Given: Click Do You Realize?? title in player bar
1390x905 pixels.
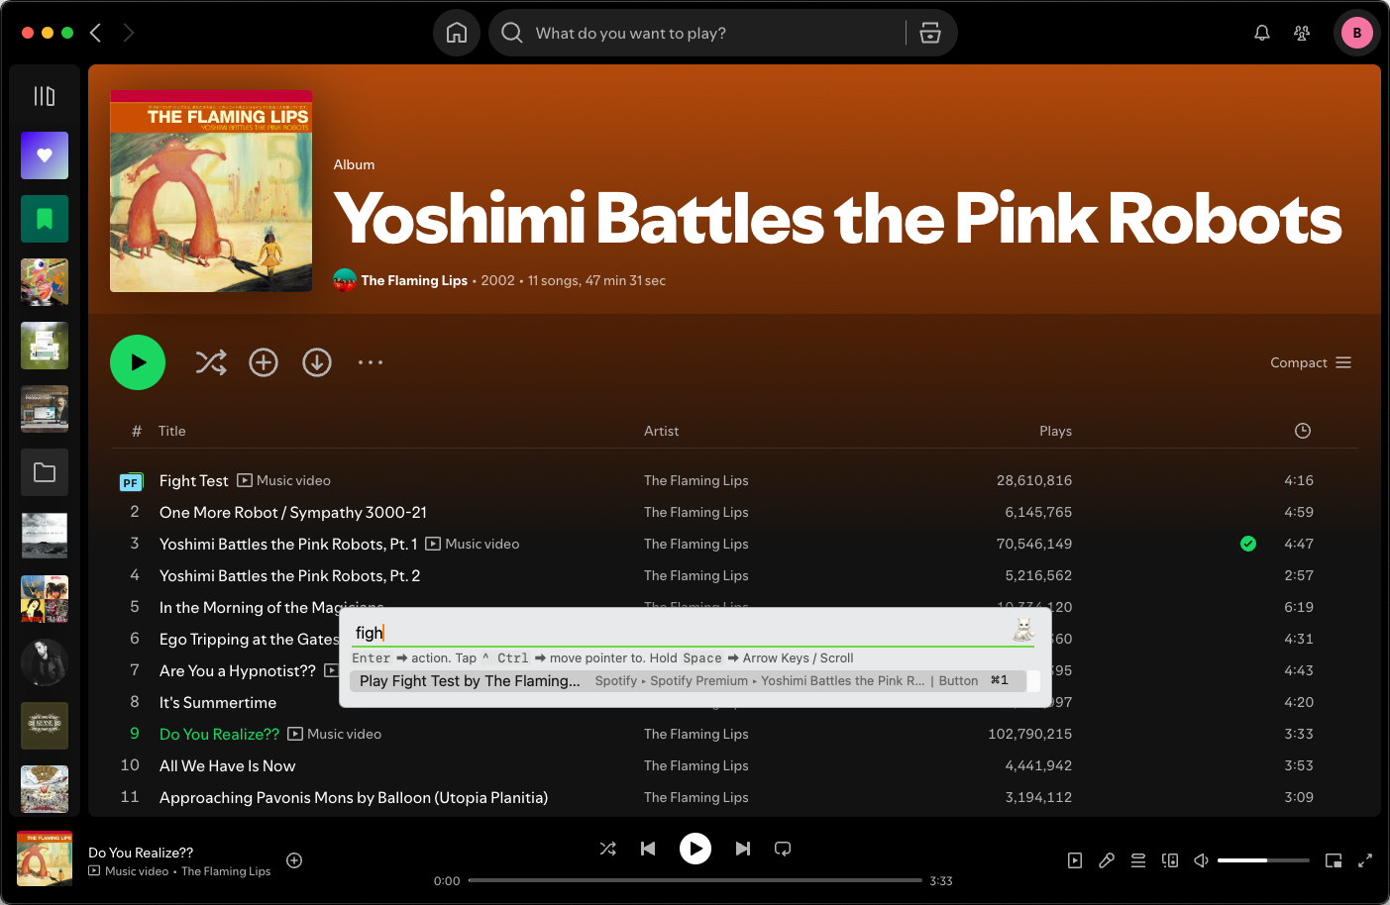Looking at the screenshot, I should tap(141, 853).
